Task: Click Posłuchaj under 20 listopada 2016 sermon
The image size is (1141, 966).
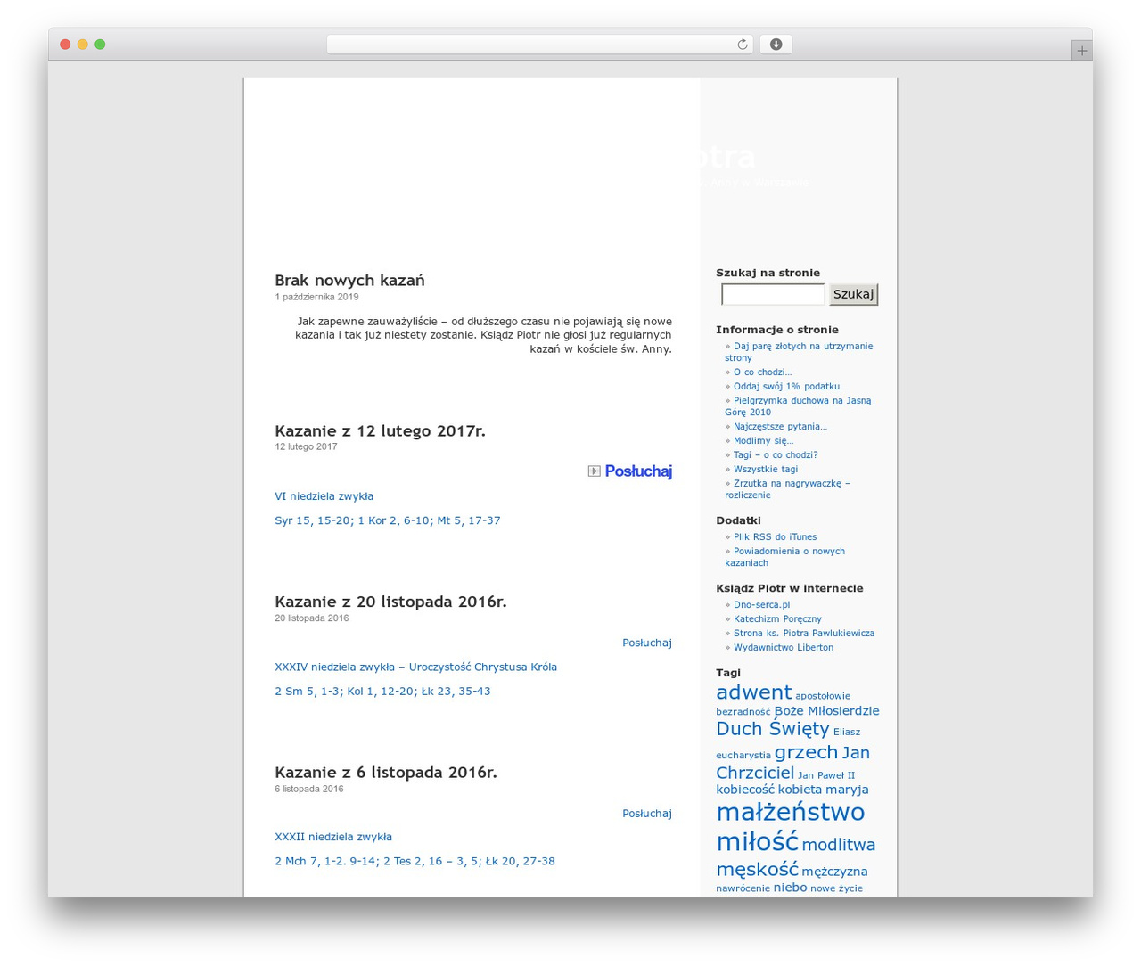Action: 647,643
